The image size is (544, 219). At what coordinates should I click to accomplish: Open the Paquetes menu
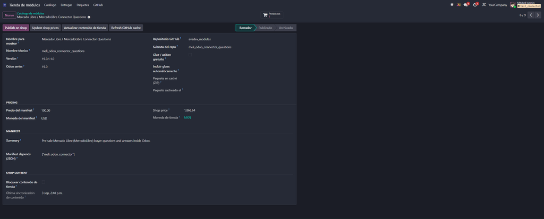pyautogui.click(x=82, y=5)
